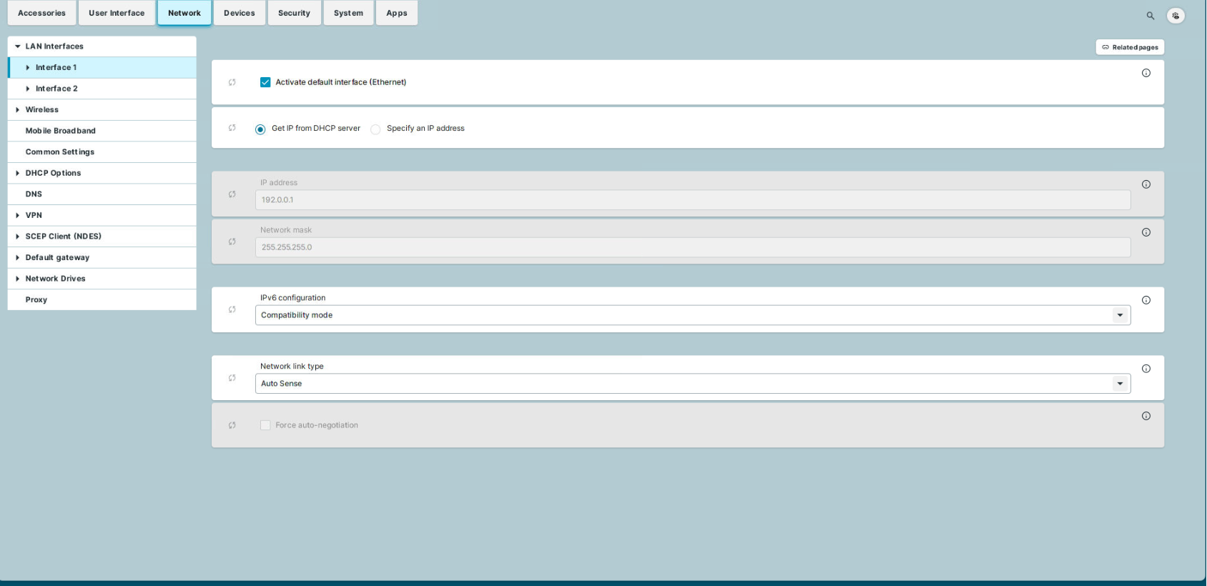
Task: Click reset icon beside IPv6 configuration
Action: pyautogui.click(x=232, y=309)
